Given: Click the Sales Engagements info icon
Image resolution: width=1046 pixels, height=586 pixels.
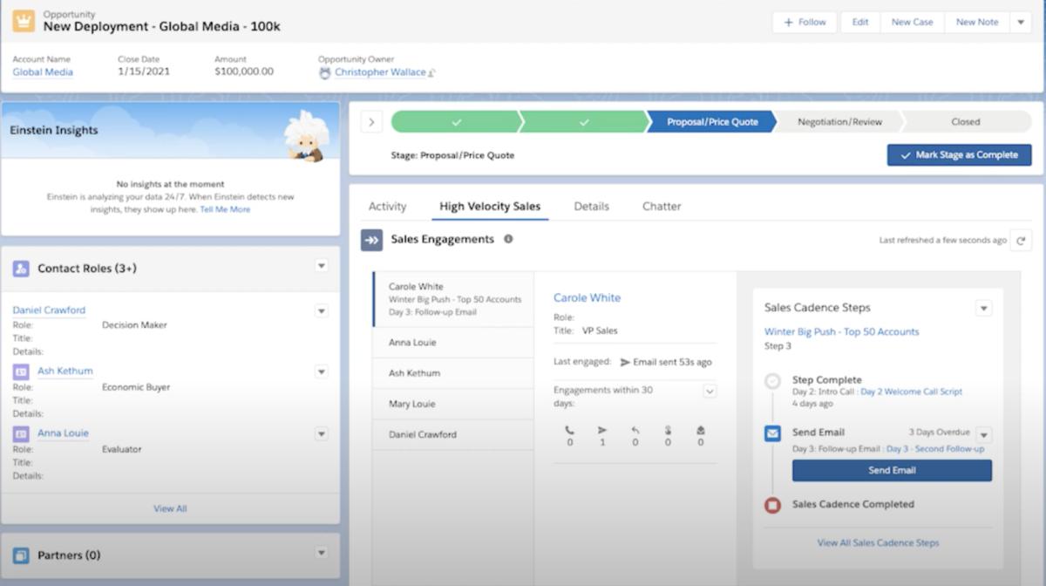Looking at the screenshot, I should click(x=509, y=240).
